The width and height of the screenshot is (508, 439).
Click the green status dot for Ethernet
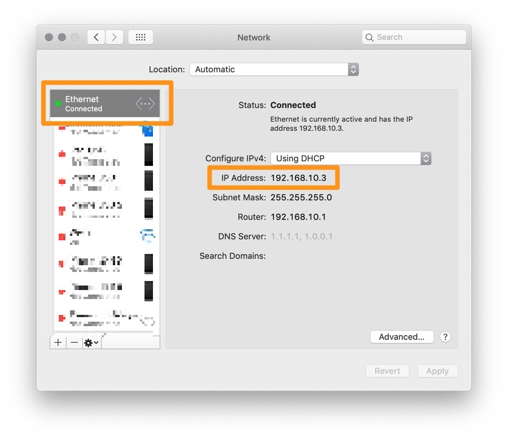(58, 103)
